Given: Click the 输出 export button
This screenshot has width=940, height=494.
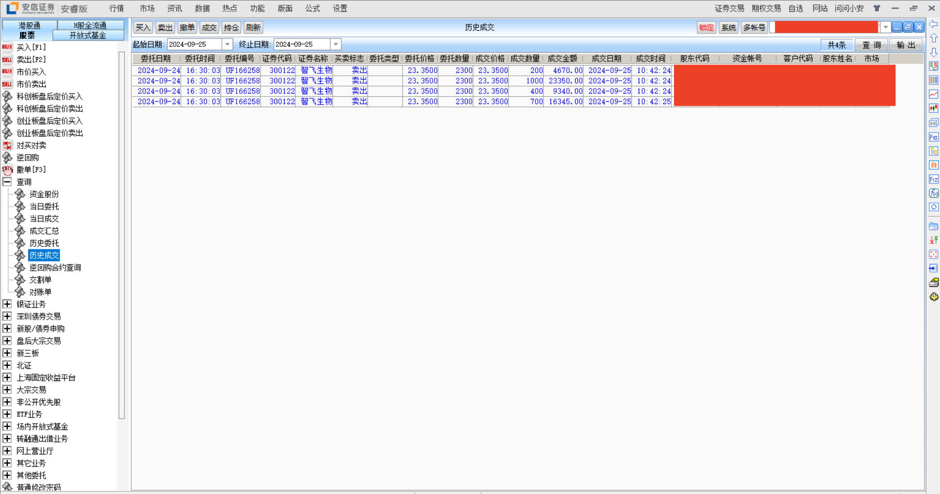Looking at the screenshot, I should [x=906, y=45].
